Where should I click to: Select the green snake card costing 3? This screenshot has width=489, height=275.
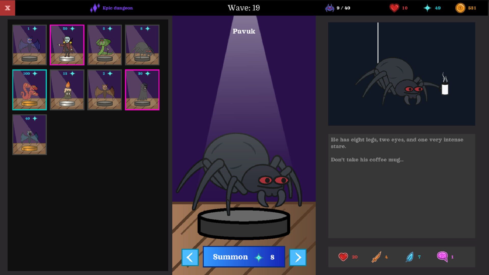click(104, 45)
